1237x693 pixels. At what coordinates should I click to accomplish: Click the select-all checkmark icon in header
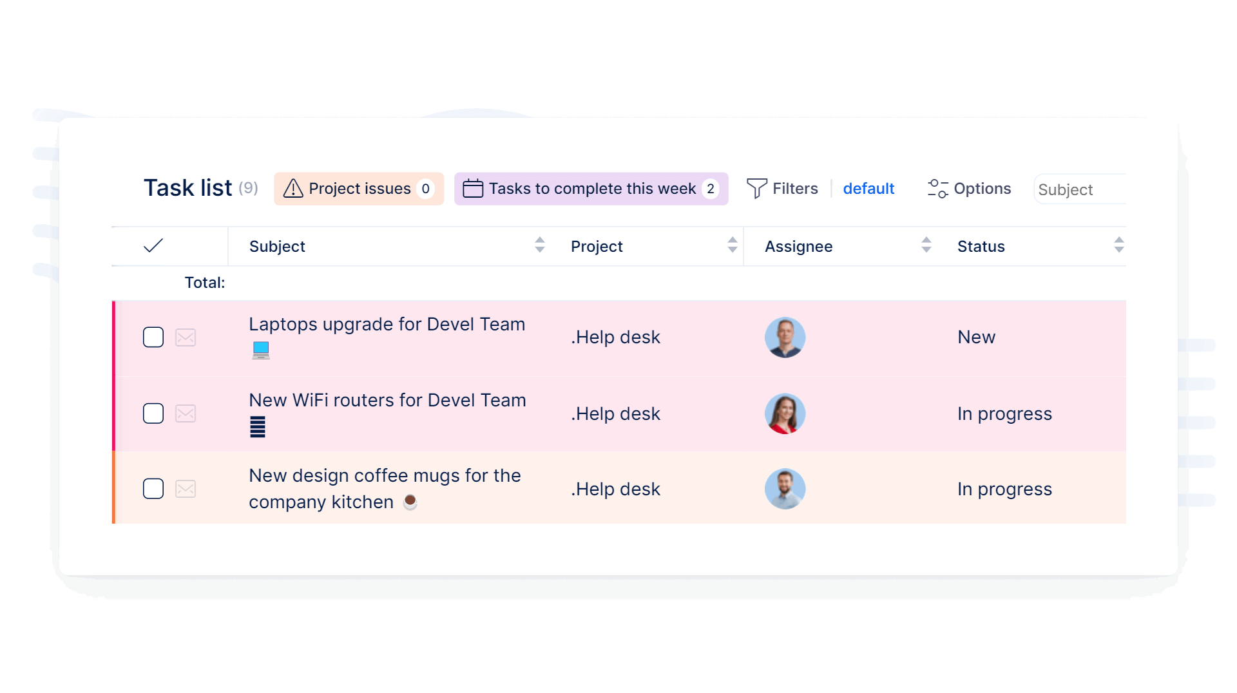(x=153, y=245)
